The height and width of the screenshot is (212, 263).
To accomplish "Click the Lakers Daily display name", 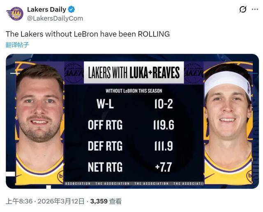I will 46,9.
